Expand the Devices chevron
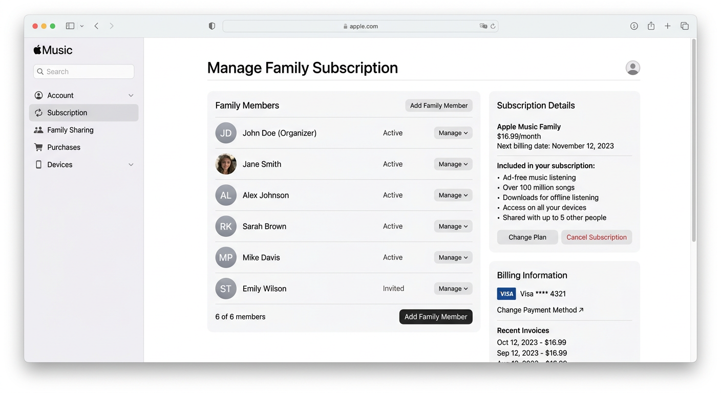 pos(131,165)
